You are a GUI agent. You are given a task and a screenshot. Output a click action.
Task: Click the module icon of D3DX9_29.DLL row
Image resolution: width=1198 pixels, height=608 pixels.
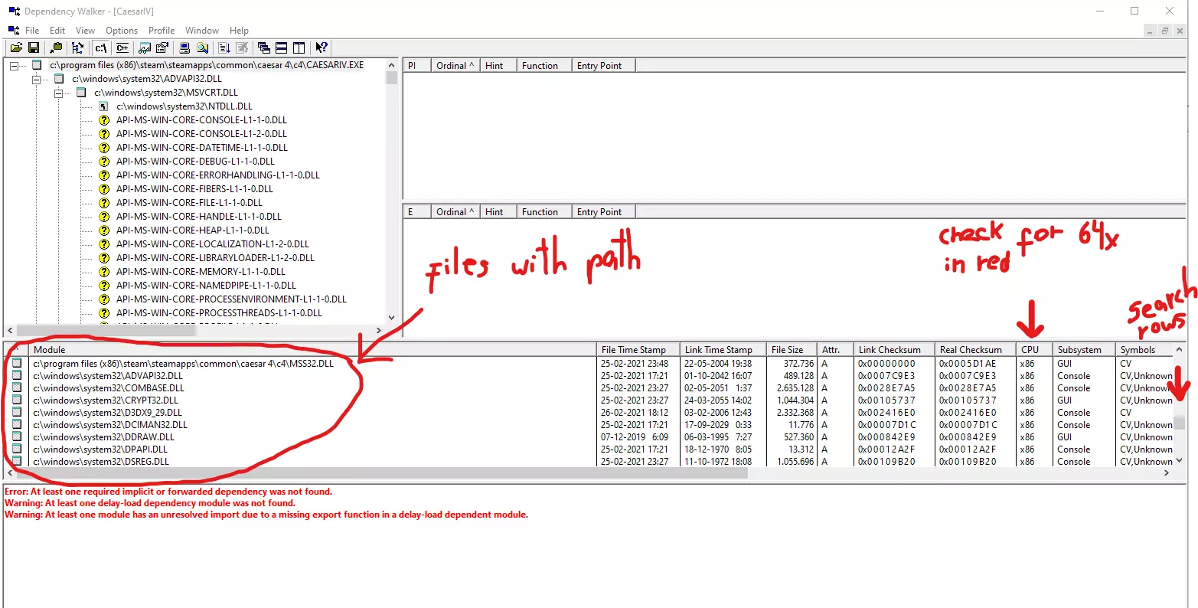17,412
